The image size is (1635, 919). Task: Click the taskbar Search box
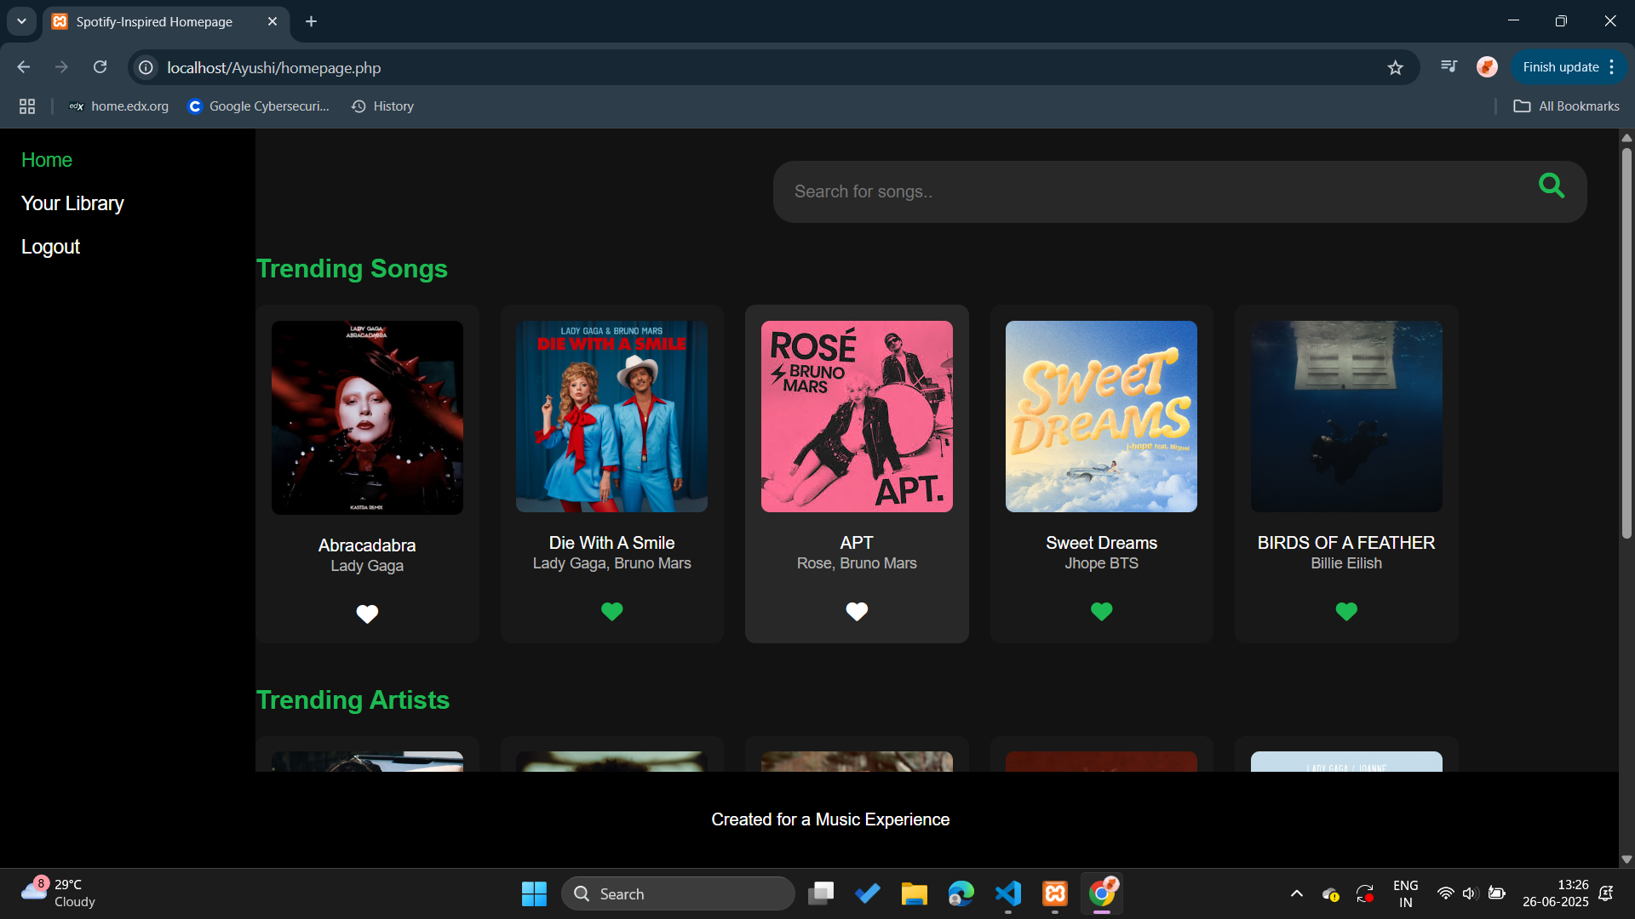tap(678, 893)
